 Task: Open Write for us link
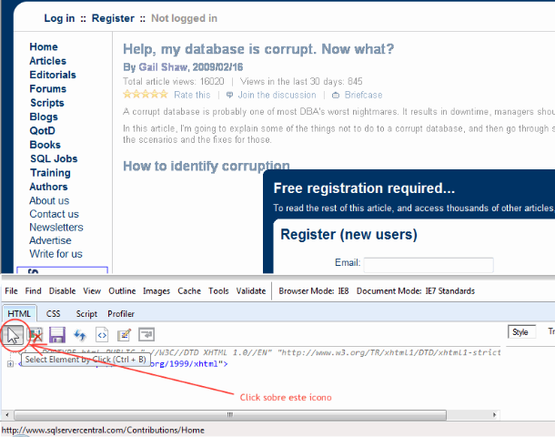click(x=55, y=254)
